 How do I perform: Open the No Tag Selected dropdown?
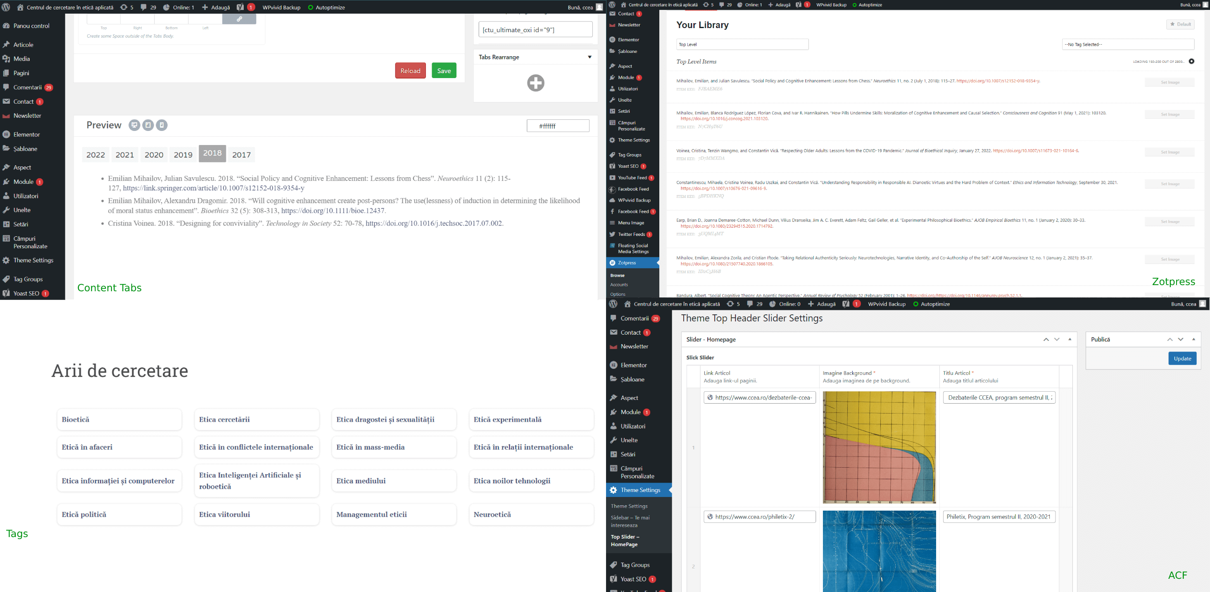click(x=1127, y=45)
